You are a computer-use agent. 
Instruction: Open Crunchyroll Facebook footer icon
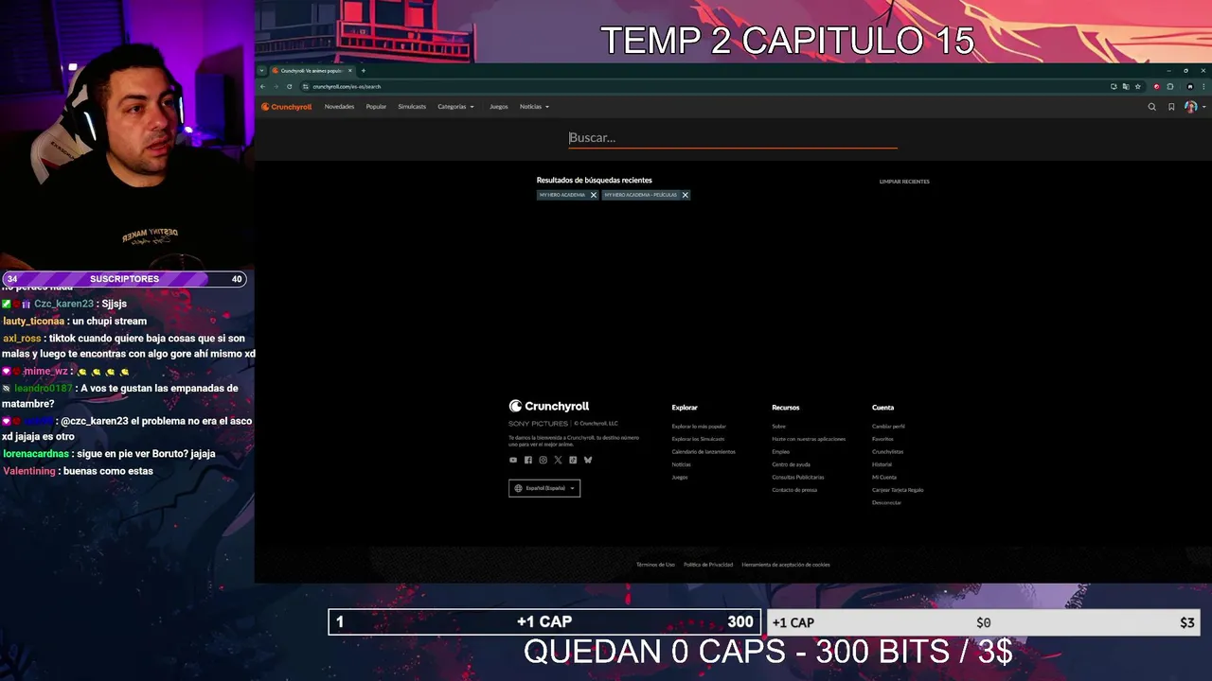point(528,460)
